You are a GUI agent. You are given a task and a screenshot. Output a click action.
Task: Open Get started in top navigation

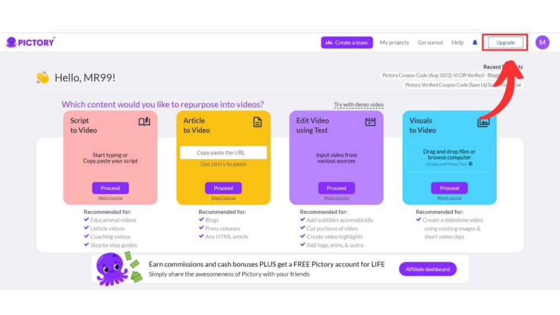430,43
